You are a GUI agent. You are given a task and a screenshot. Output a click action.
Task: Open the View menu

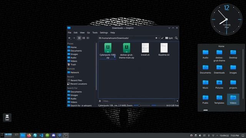pyautogui.click(x=82, y=33)
